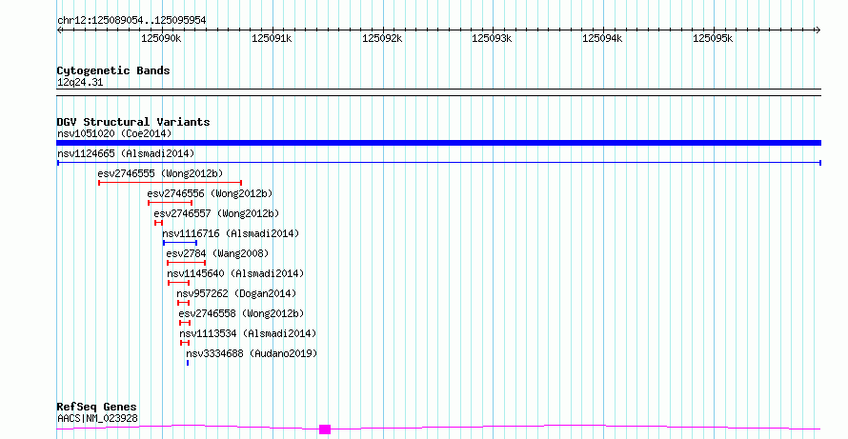Select the esv2746557 (Wong2012b) label
848x439 pixels.
click(x=216, y=213)
